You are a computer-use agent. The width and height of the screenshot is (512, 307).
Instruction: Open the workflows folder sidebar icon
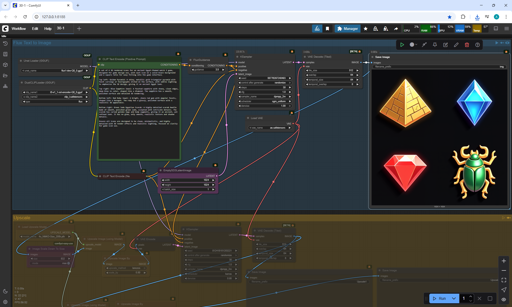click(x=5, y=75)
